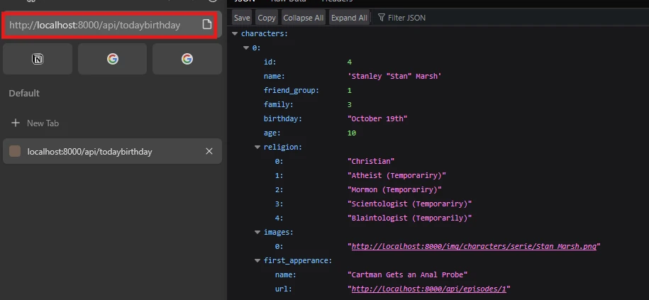Click the religion value "Christian"
Screen dimensions: 649x300
coord(371,162)
